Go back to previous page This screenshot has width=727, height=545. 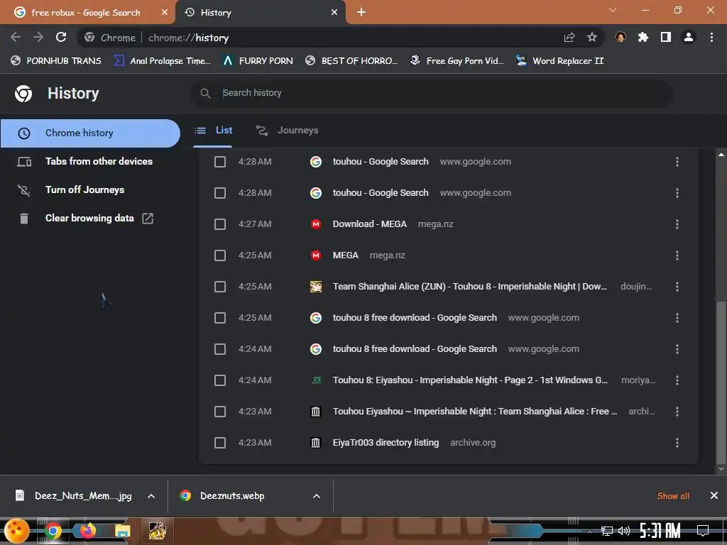coord(16,37)
